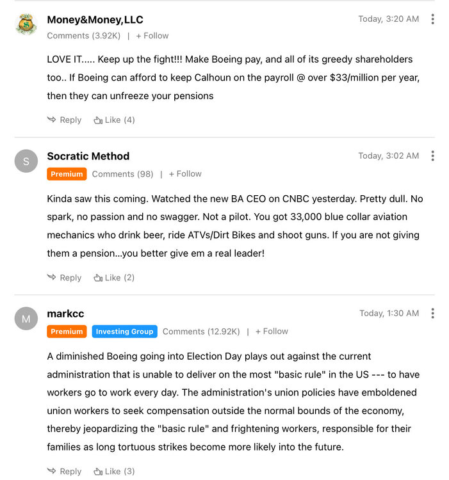
Task: Follow Money&Money,LLC
Action: pyautogui.click(x=152, y=36)
